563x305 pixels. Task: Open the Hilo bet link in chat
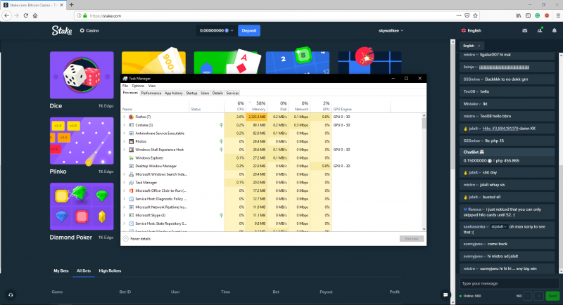point(500,129)
